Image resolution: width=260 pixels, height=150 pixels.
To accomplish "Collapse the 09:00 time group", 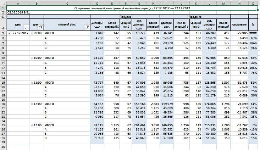I will coord(32,33).
